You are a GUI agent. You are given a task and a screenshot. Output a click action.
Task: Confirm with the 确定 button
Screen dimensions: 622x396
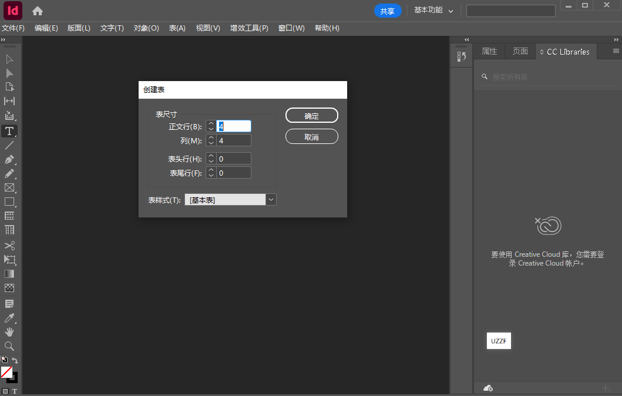click(x=311, y=116)
